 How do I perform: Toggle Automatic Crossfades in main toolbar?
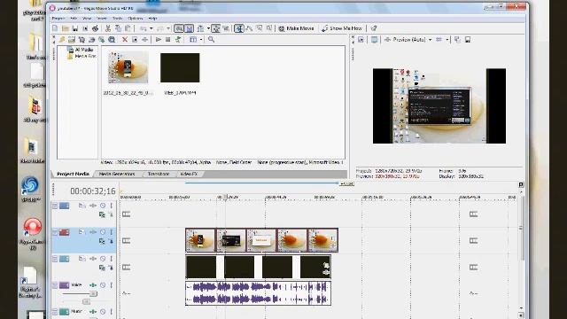click(x=189, y=28)
